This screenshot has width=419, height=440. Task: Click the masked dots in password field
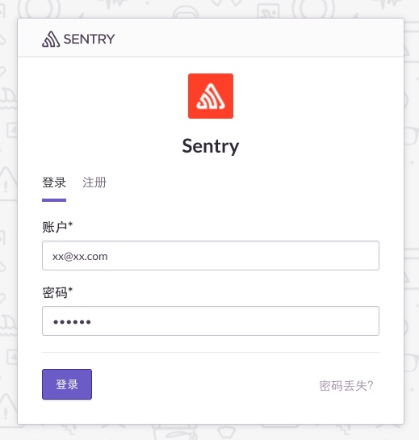72,322
